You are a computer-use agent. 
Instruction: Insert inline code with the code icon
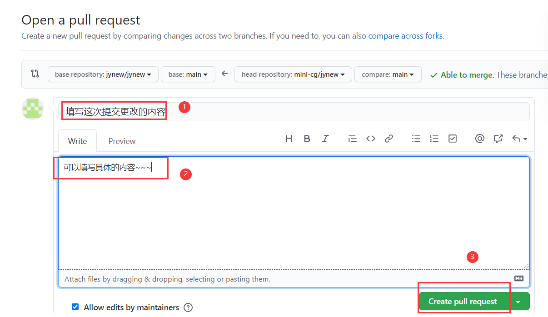[x=371, y=139]
